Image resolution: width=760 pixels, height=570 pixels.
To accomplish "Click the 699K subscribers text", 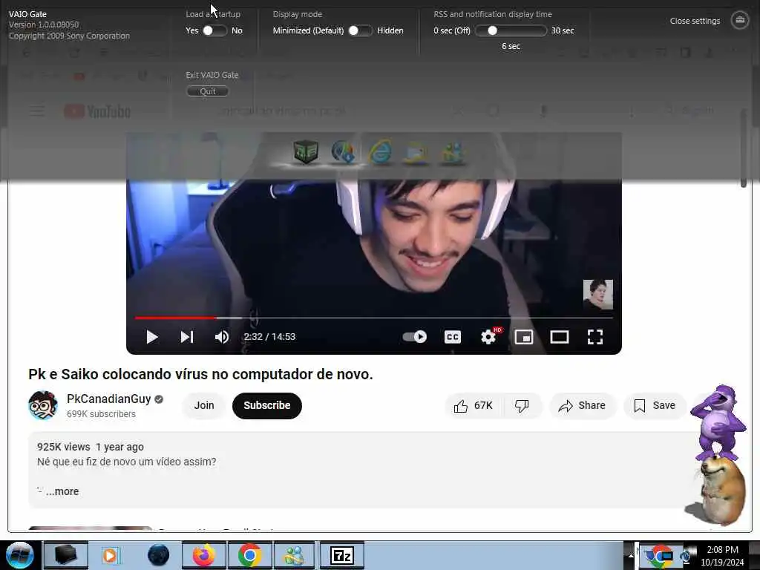I will pyautogui.click(x=101, y=414).
